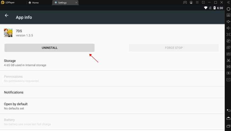Click the Android back button in sidebar
This screenshot has height=131, width=231.
(229, 110)
